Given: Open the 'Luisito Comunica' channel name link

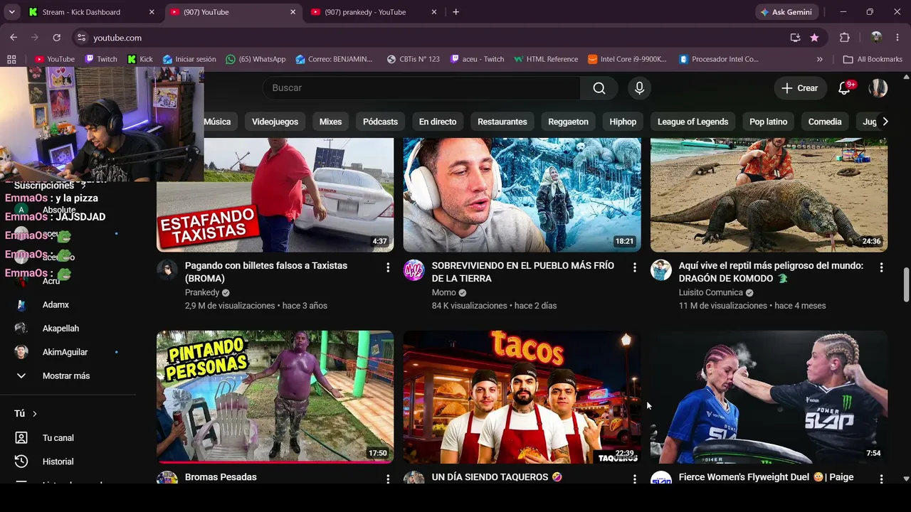Looking at the screenshot, I should (710, 292).
